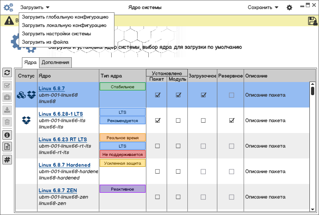Choose Загрузить локальную конфигурацию

click(x=64, y=25)
